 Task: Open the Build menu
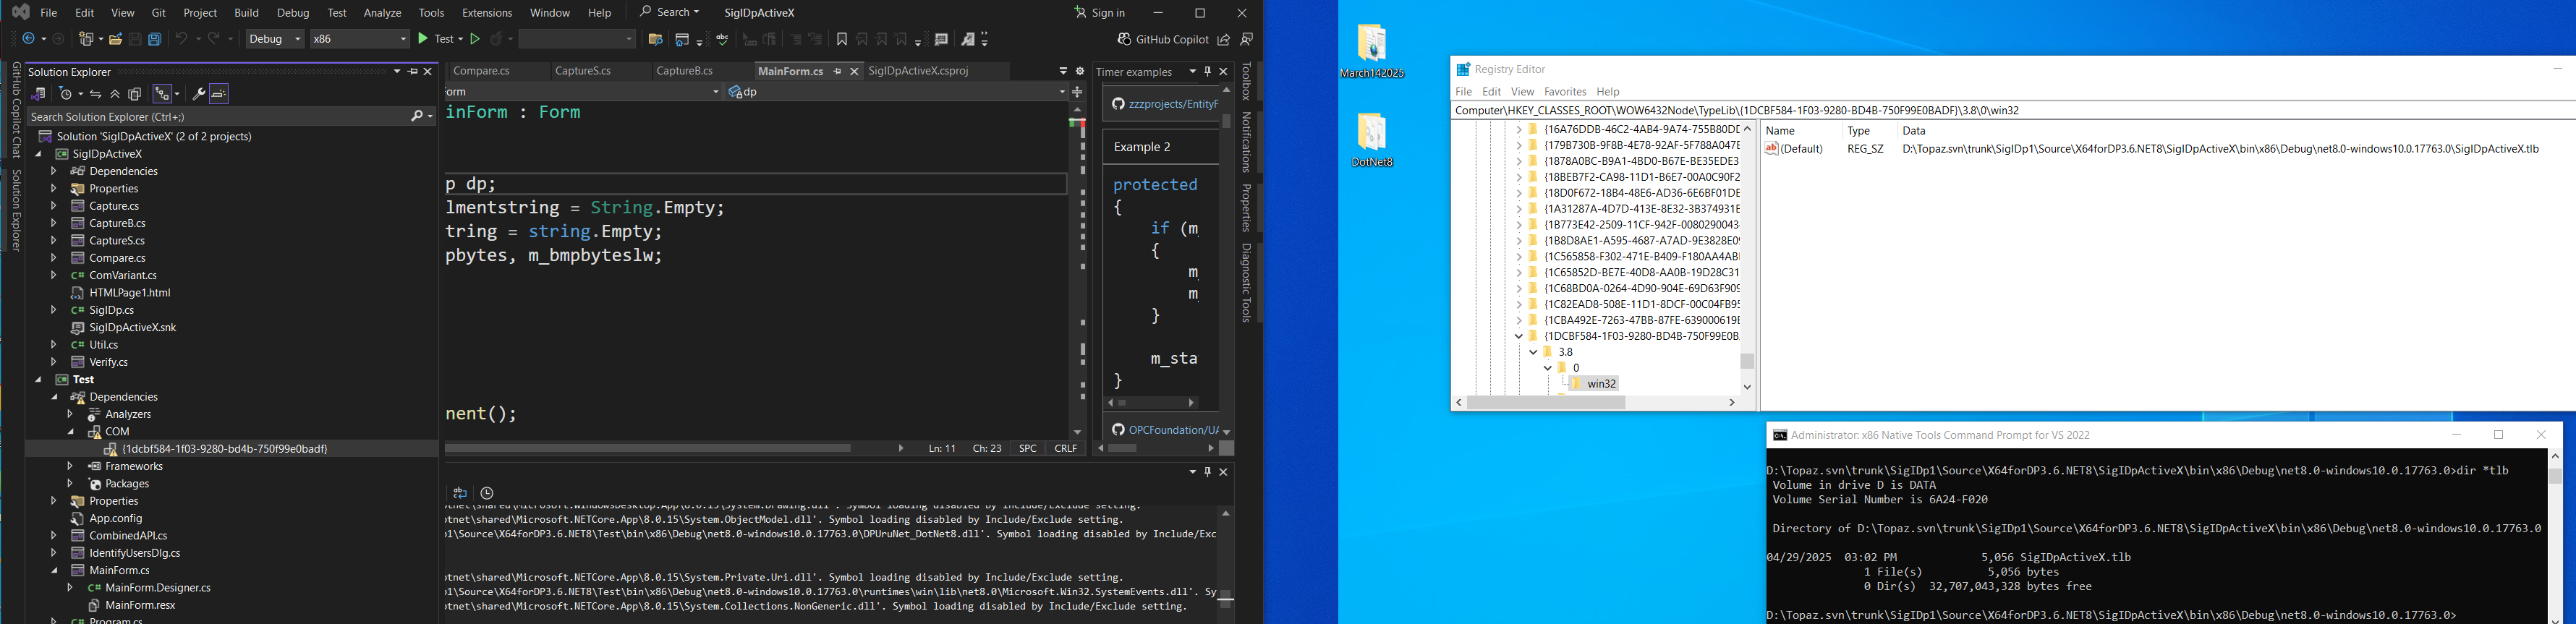point(246,13)
